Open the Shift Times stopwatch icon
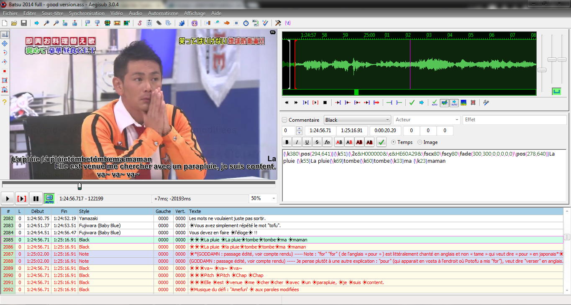This screenshot has width=571, height=305. (x=246, y=23)
